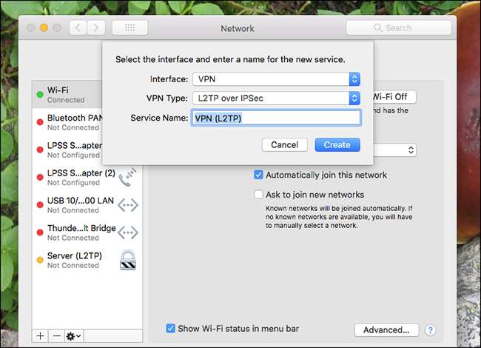Image resolution: width=481 pixels, height=348 pixels.
Task: Open the Interface dropdown set to VPN
Action: click(x=276, y=79)
